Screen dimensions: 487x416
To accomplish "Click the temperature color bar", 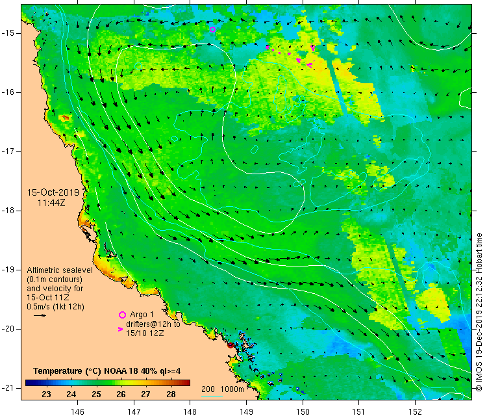I will [x=108, y=383].
